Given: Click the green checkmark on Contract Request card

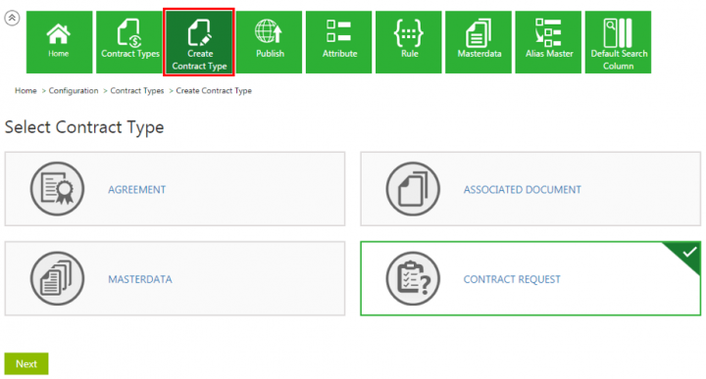Looking at the screenshot, I should 689,253.
